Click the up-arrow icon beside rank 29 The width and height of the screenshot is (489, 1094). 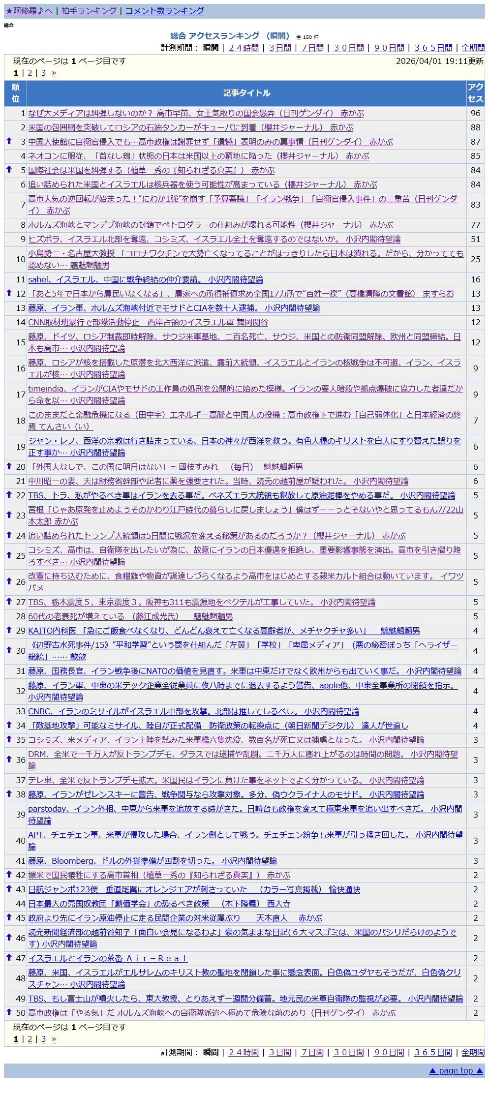pyautogui.click(x=9, y=630)
